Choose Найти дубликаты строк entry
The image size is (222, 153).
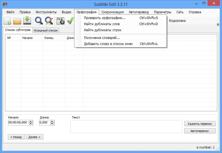(x=120, y=30)
